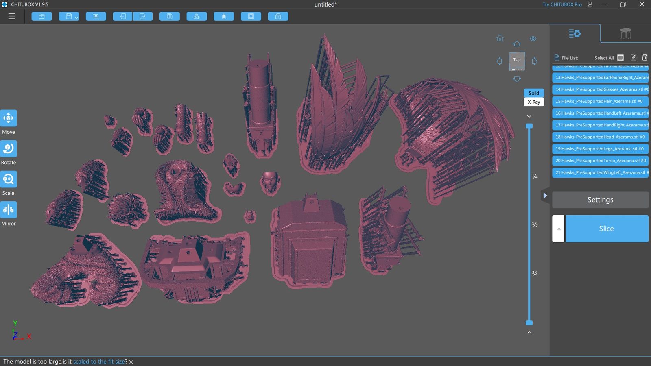Click the open file folder toolbar icon
Screen dimensions: 651x366
tap(42, 16)
